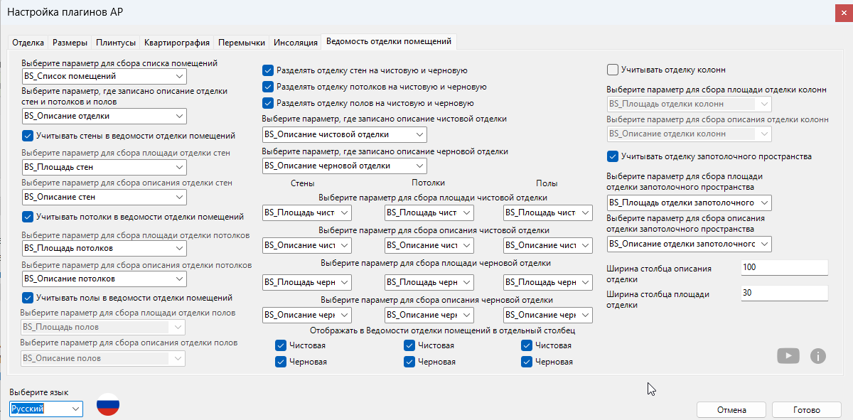Toggle Учитывать потолки в ведомости checkbox

(x=28, y=217)
